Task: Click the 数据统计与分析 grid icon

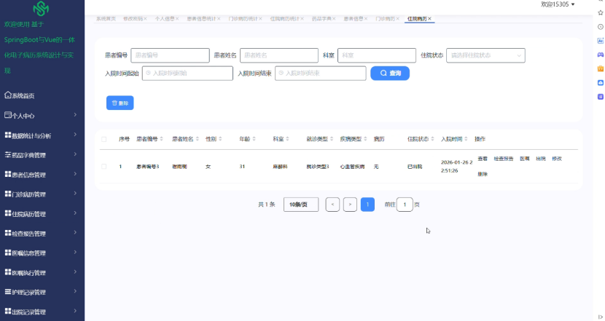Action: coord(8,135)
